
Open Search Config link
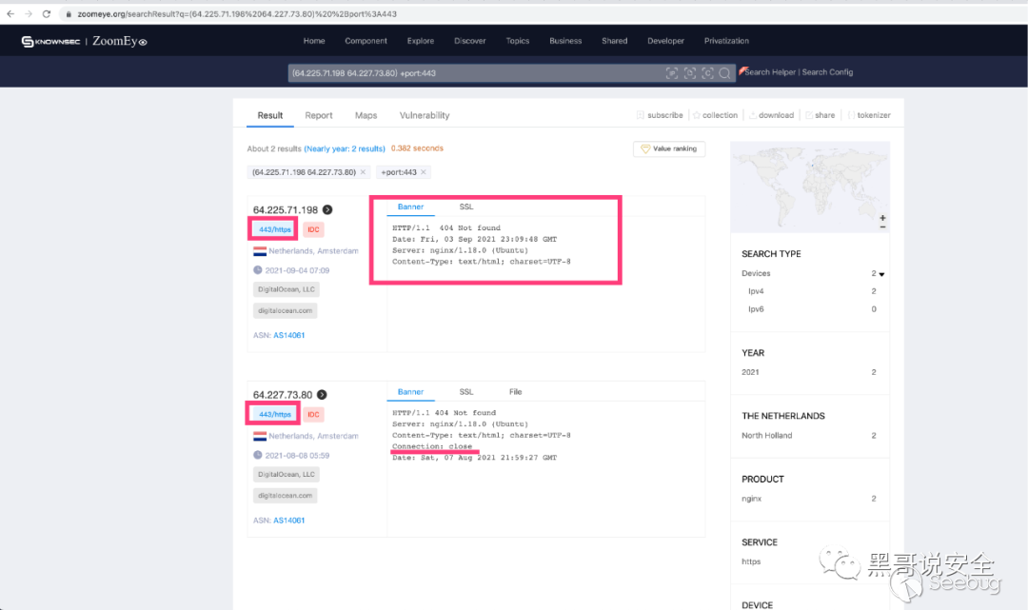click(x=827, y=72)
